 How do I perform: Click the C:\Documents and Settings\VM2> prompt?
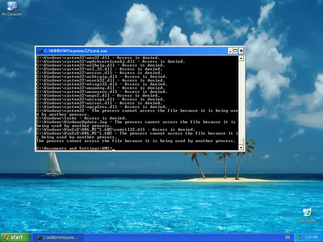point(74,149)
